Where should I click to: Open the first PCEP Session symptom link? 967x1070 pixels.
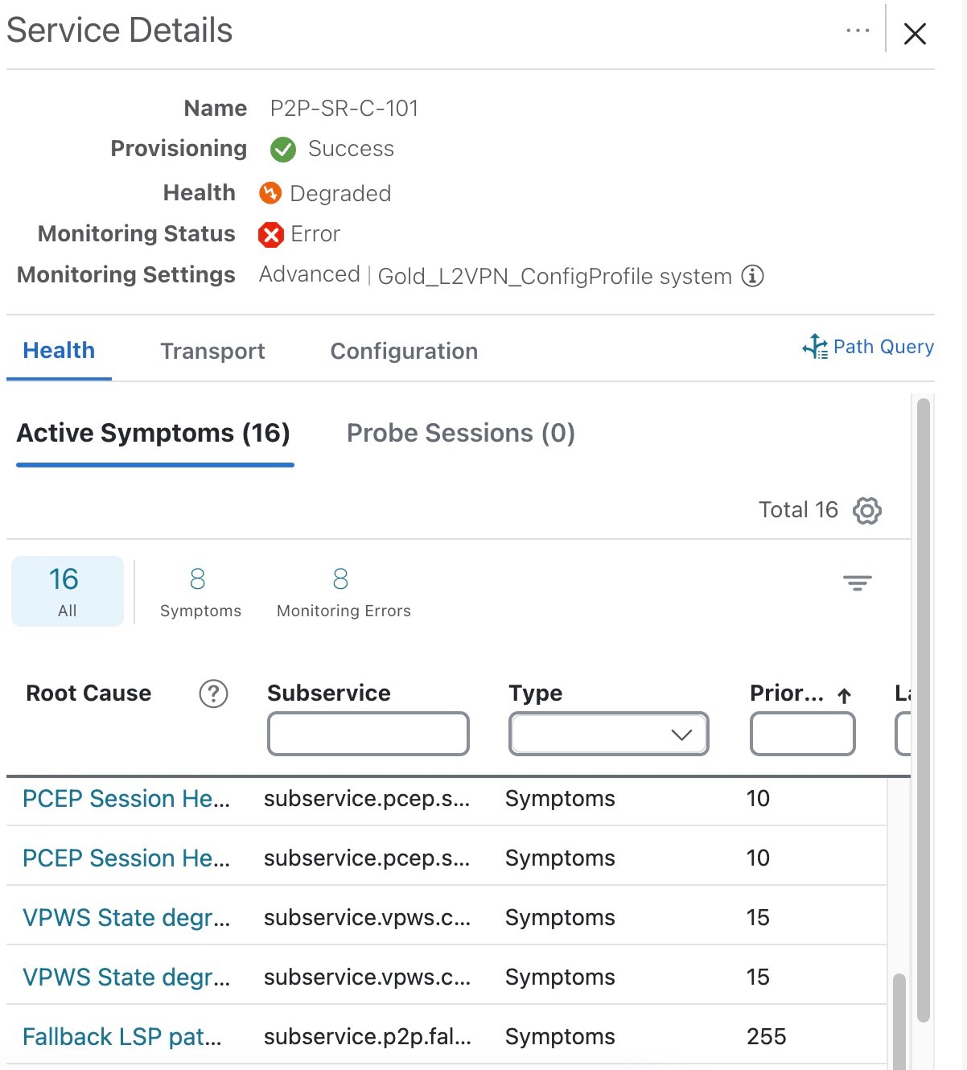pos(125,799)
